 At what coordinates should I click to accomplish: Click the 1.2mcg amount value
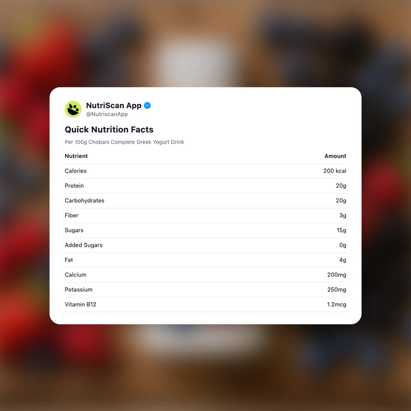(337, 304)
